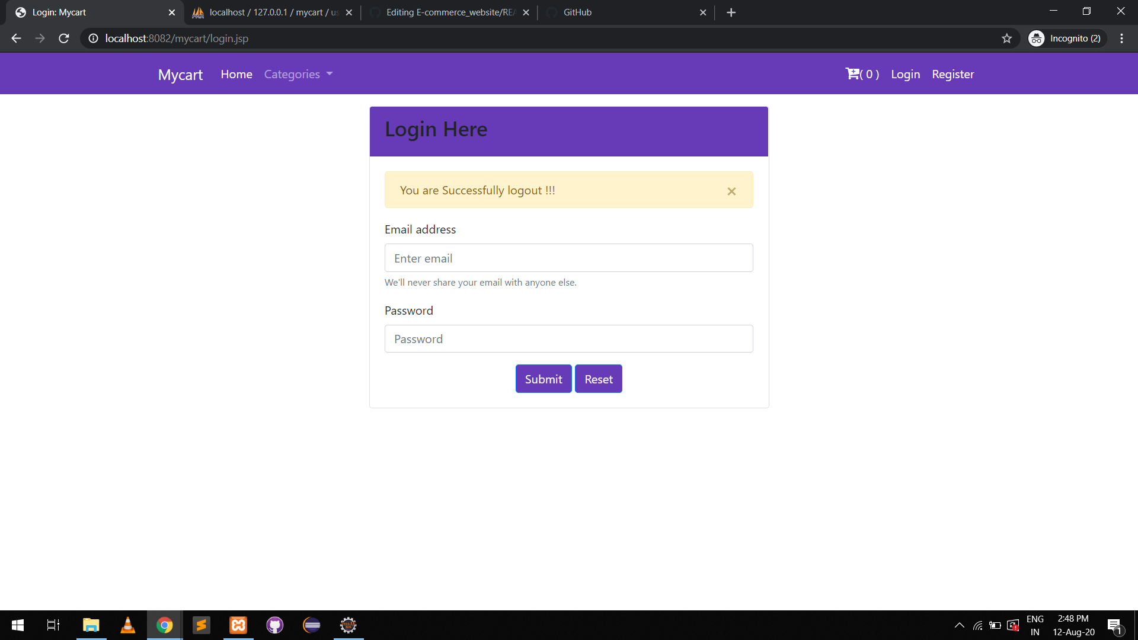Open XAMPP from the taskbar
Screen dimensions: 1138x640
click(238, 625)
